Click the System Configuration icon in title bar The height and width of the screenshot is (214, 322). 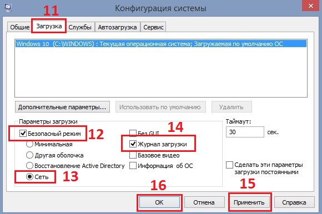8,8
